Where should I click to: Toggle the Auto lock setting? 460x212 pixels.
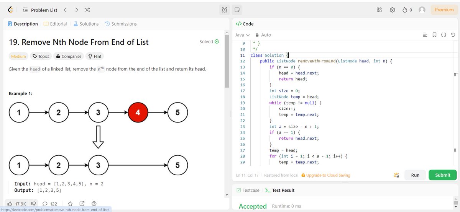click(263, 35)
